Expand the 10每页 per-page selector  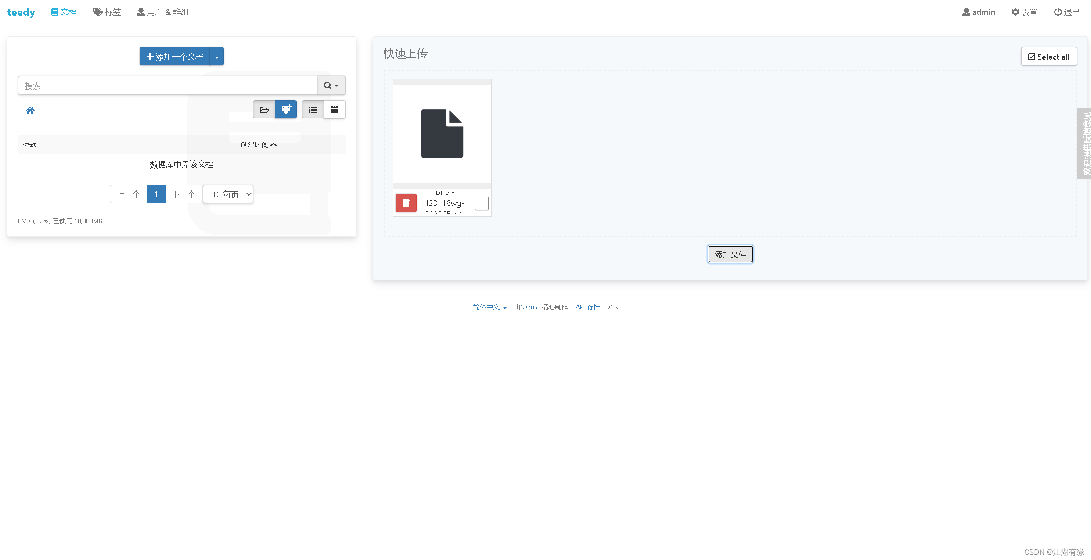227,194
